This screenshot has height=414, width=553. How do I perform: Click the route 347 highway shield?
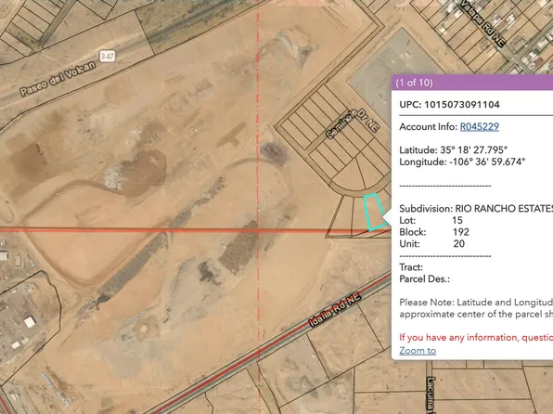coord(108,56)
